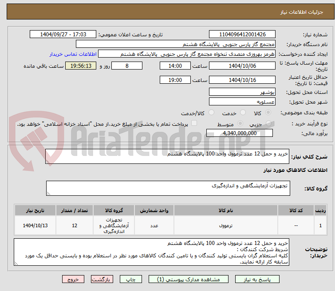The width and height of the screenshot is (335, 291).
Task: Click the resize handle of گروه کالا textarea
Action: 48,194
